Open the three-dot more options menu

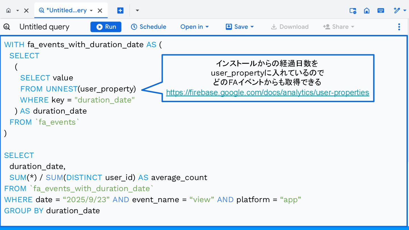pos(399,27)
